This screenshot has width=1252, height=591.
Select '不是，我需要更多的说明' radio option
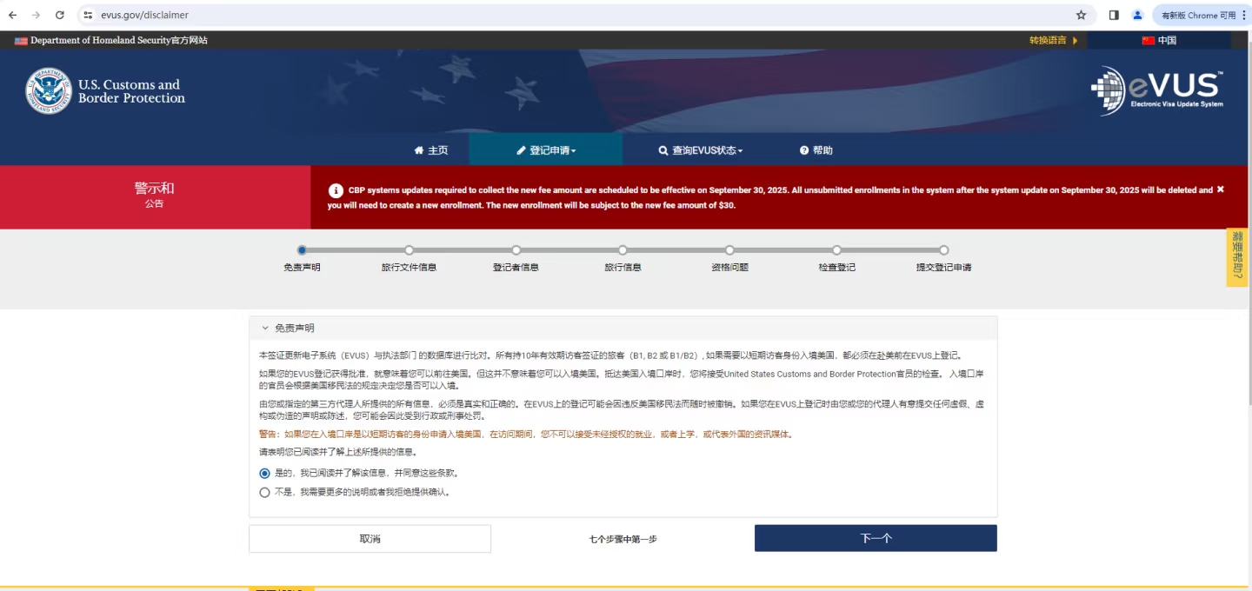click(x=265, y=492)
